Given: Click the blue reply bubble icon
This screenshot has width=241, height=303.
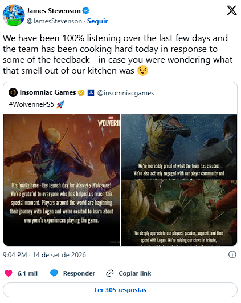Looking at the screenshot, I should (x=54, y=273).
